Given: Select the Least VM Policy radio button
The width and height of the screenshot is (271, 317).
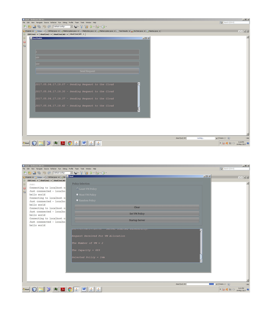Looking at the screenshot, I should (x=78, y=189).
